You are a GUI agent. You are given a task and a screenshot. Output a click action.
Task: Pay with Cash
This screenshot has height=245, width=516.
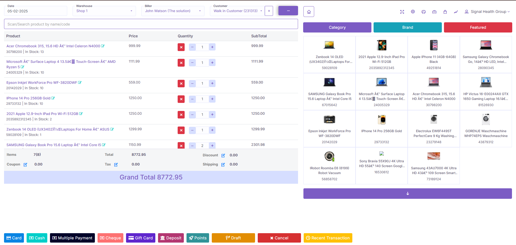[37, 238]
